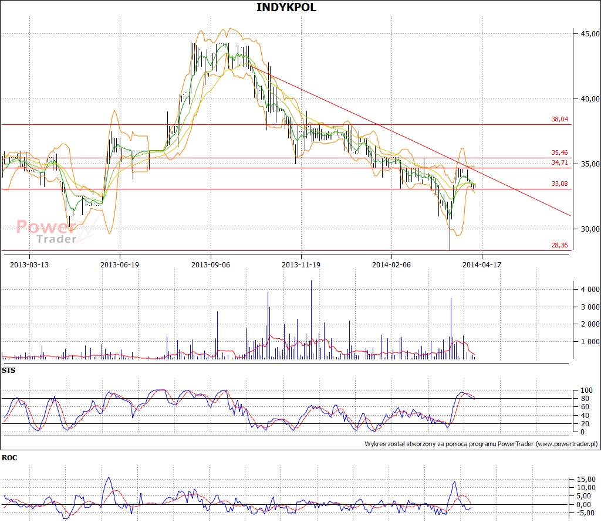Click the 35,00 price axis tick
601x523 pixels.
590,164
